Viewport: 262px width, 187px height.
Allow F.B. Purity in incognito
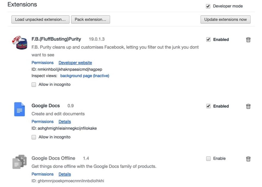click(34, 85)
